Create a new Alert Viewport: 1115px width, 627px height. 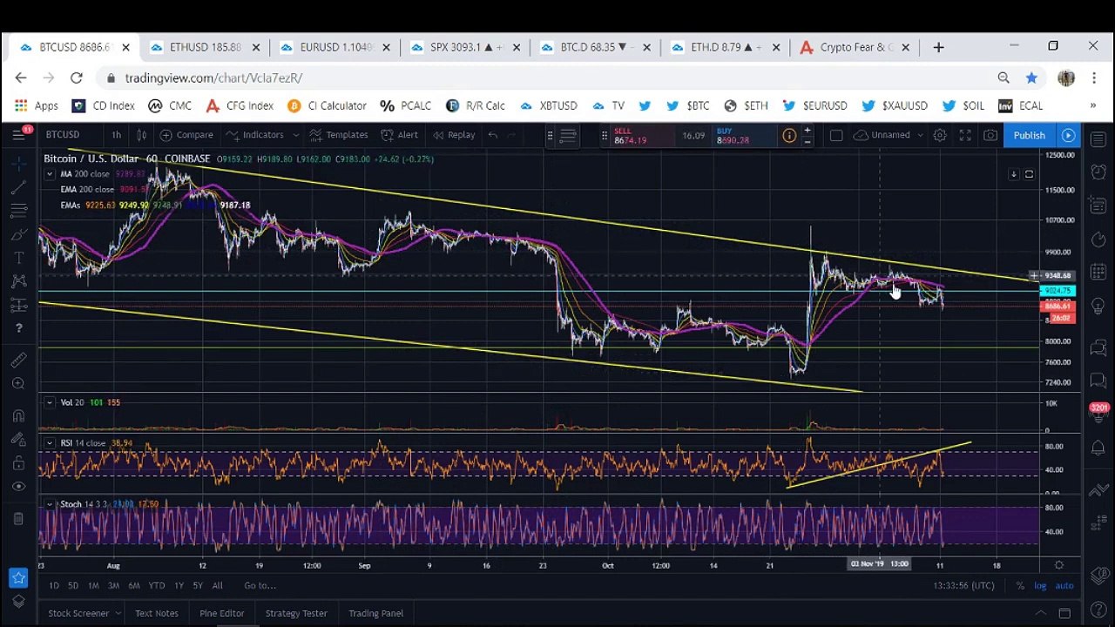click(x=399, y=135)
